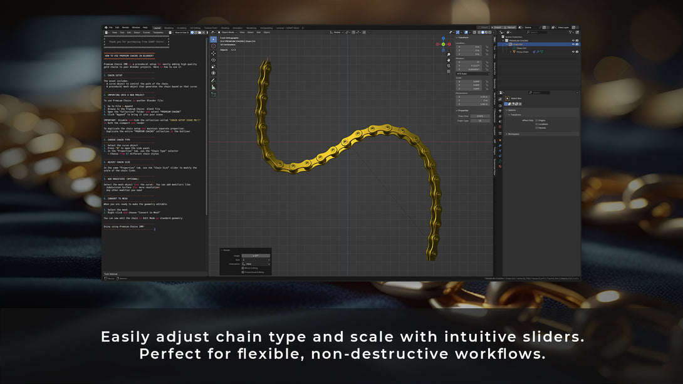Screen dimensions: 683x384
Task: Expand the Workspace panel section
Action: (x=514, y=134)
